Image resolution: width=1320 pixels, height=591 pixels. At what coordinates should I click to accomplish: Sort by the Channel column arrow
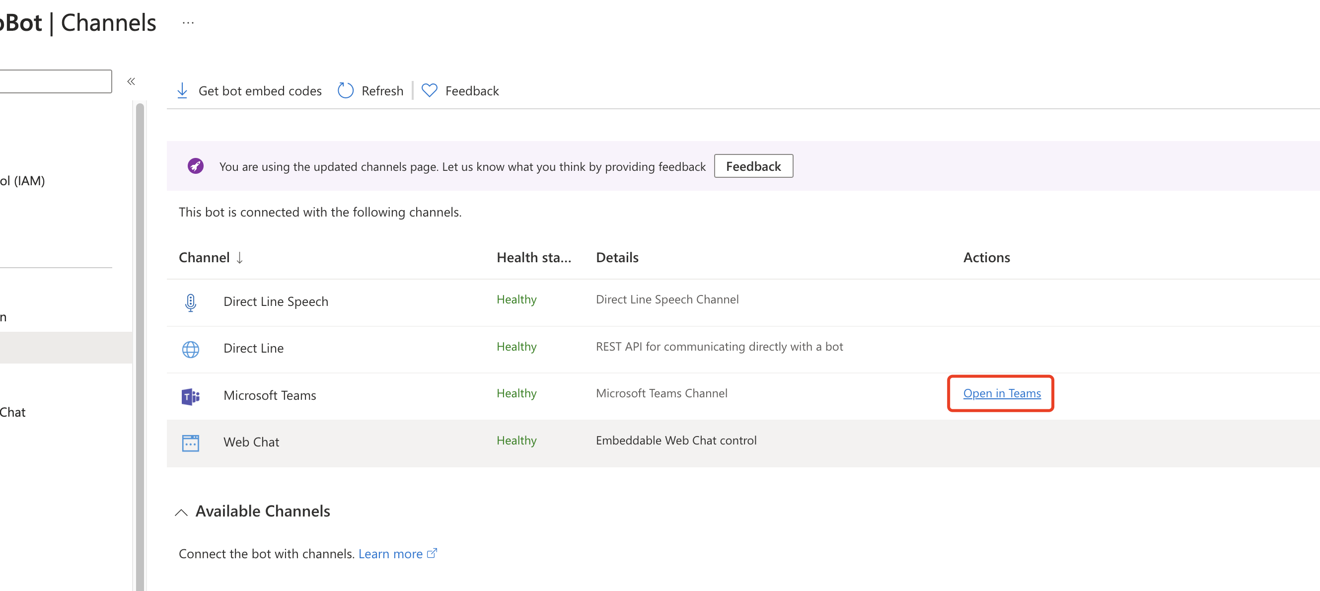click(239, 257)
